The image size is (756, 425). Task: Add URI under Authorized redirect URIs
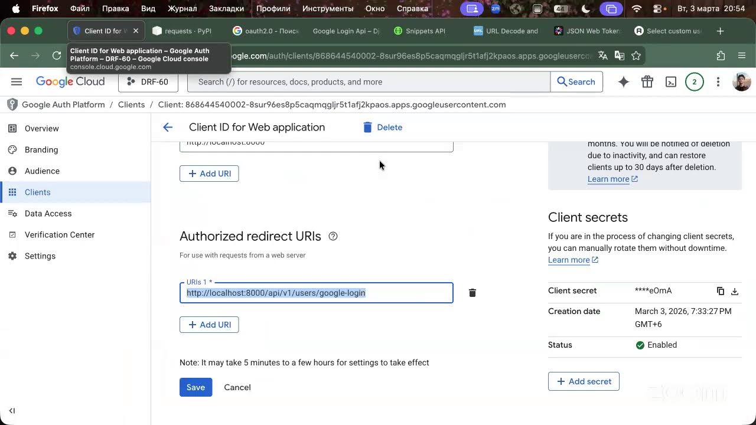(x=209, y=325)
